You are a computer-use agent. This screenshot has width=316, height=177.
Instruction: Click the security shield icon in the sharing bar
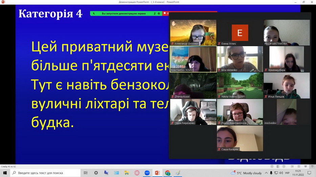[x=159, y=13]
